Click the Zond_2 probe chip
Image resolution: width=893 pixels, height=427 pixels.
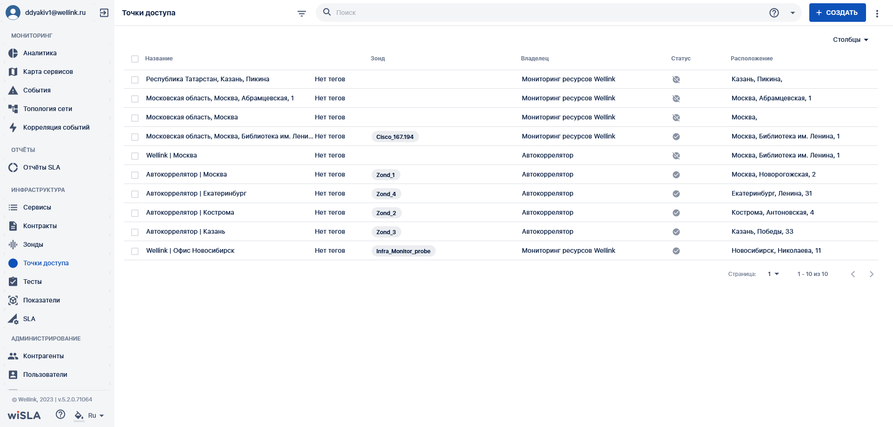[x=387, y=213]
